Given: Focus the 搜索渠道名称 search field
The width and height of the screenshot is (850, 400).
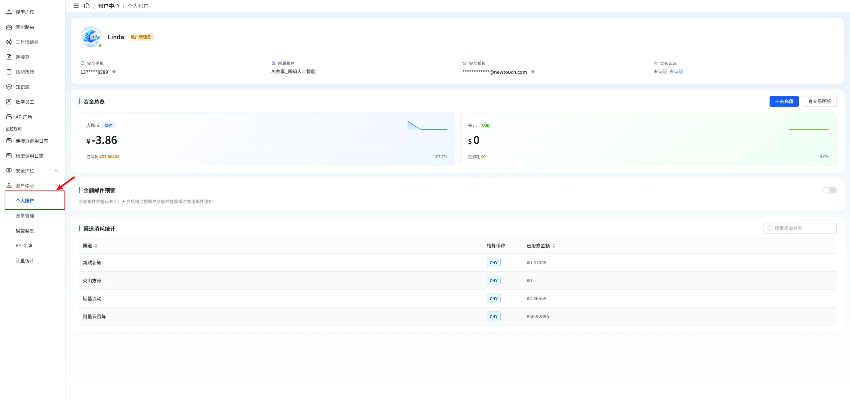Looking at the screenshot, I should coord(800,229).
